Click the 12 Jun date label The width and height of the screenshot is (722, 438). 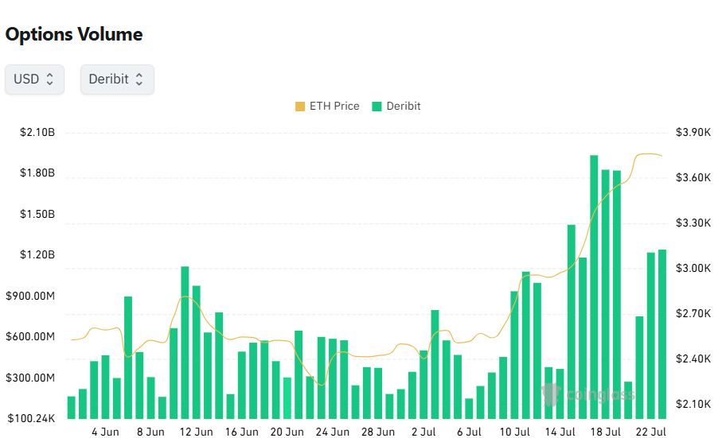[196, 432]
